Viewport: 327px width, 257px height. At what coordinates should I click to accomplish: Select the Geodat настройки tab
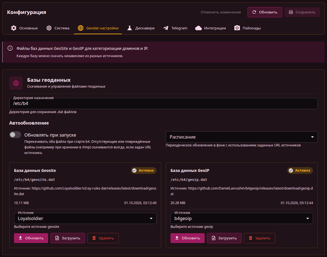[98, 28]
